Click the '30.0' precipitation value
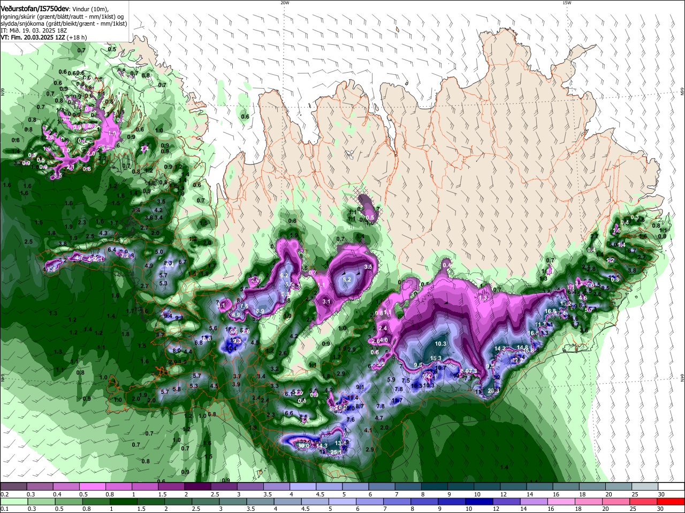This screenshot has height=513, width=685. [304, 446]
